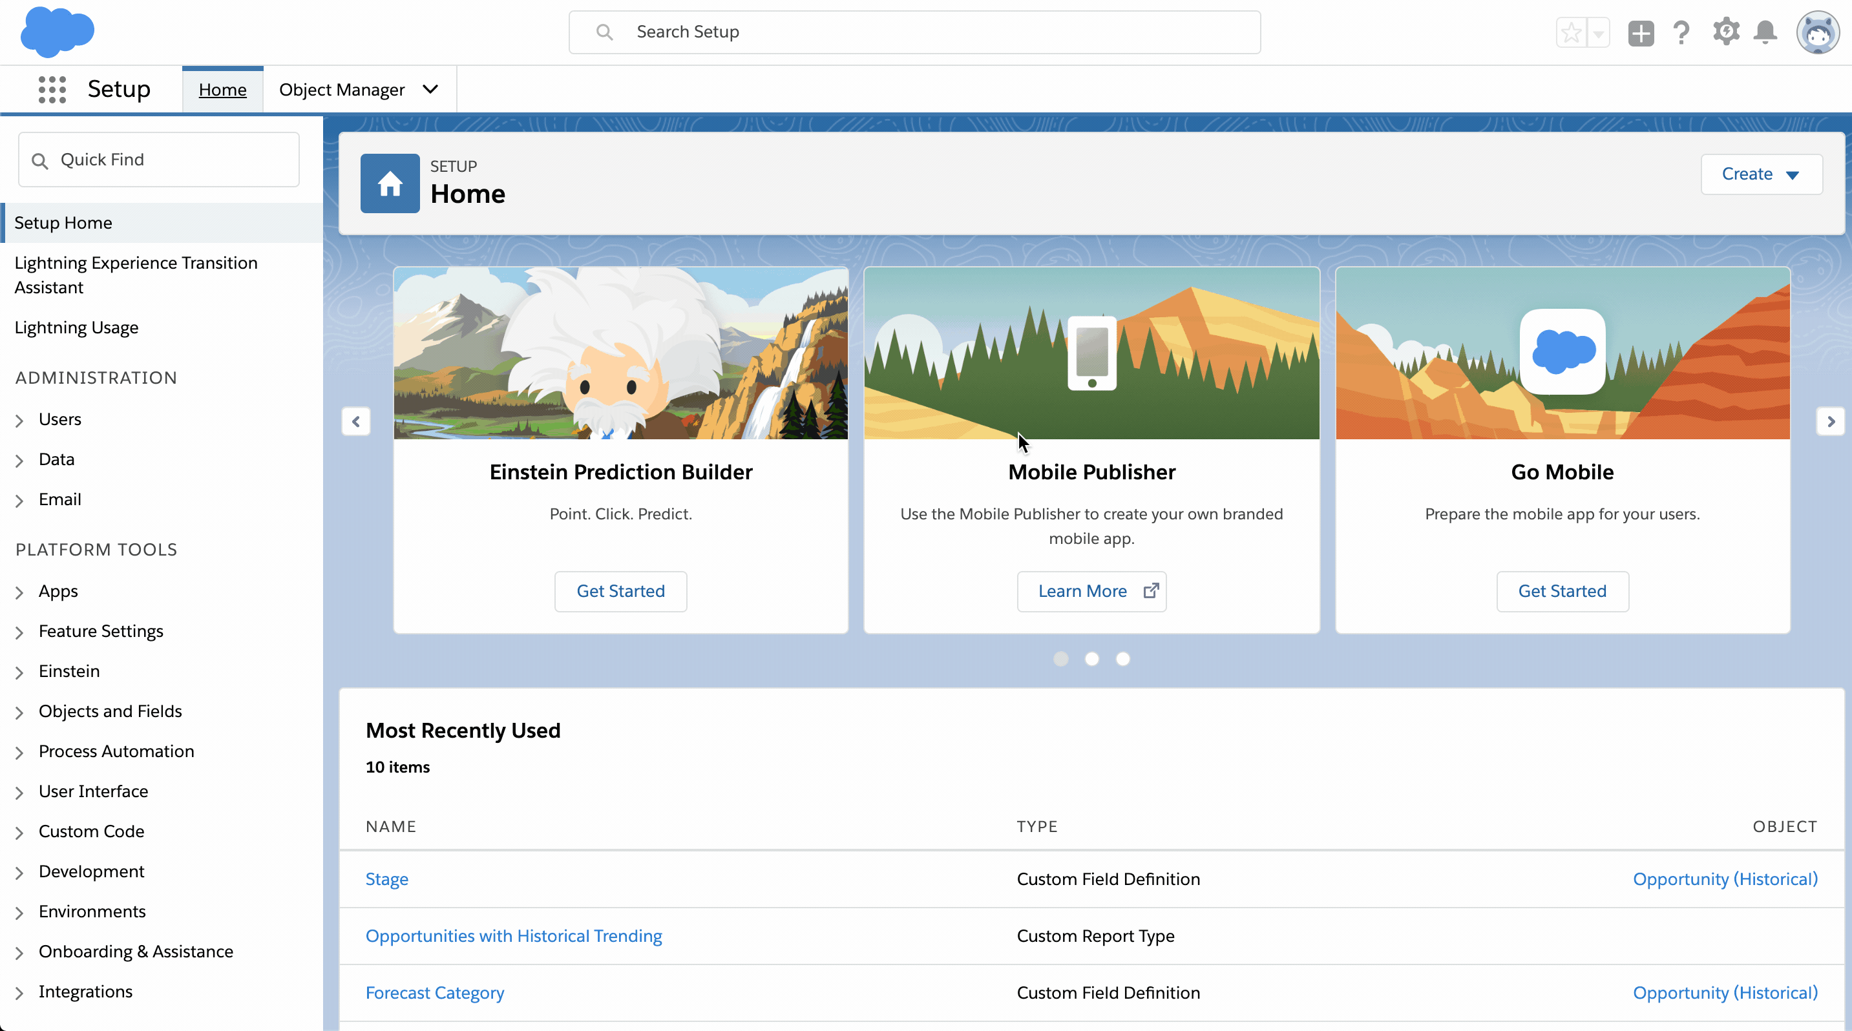1852x1031 pixels.
Task: Select the first carousel indicator dot
Action: 1060,659
